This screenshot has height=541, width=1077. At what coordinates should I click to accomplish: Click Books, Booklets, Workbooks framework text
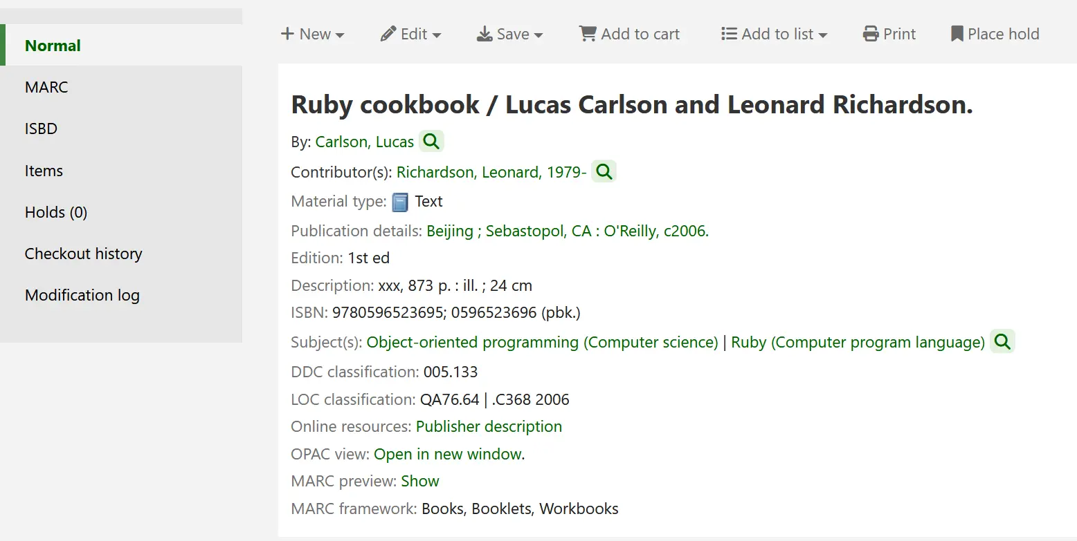(520, 509)
